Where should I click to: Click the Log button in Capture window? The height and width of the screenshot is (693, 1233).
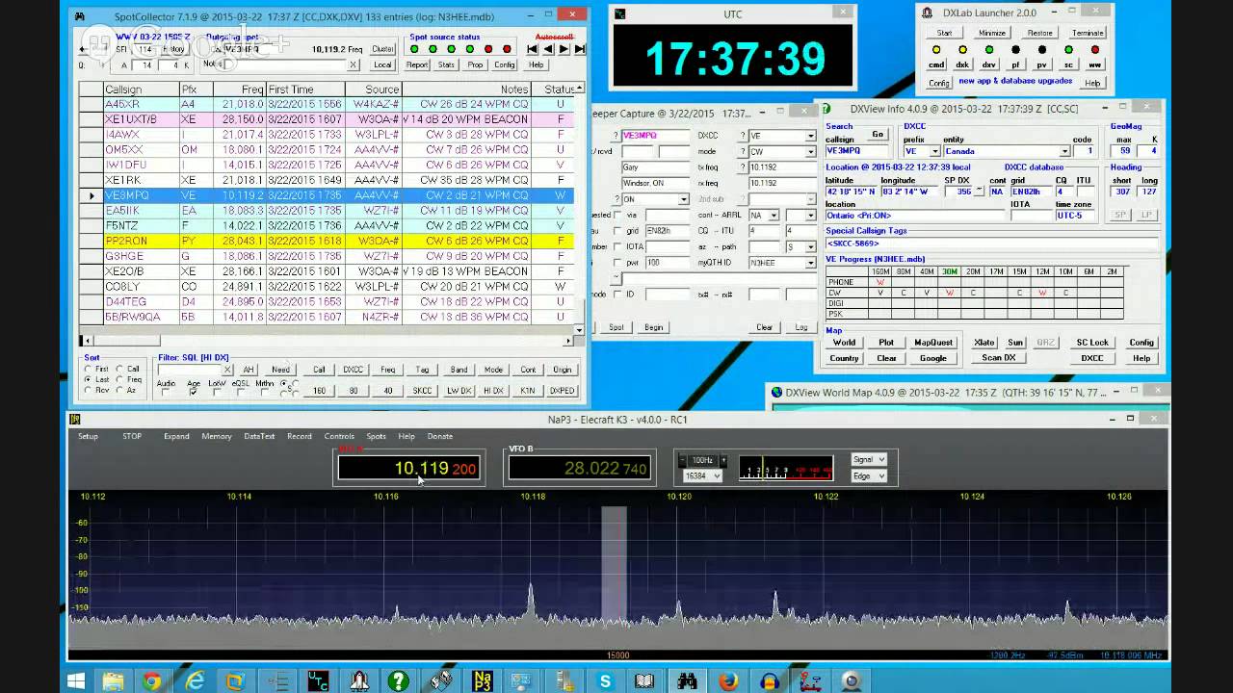tap(801, 327)
